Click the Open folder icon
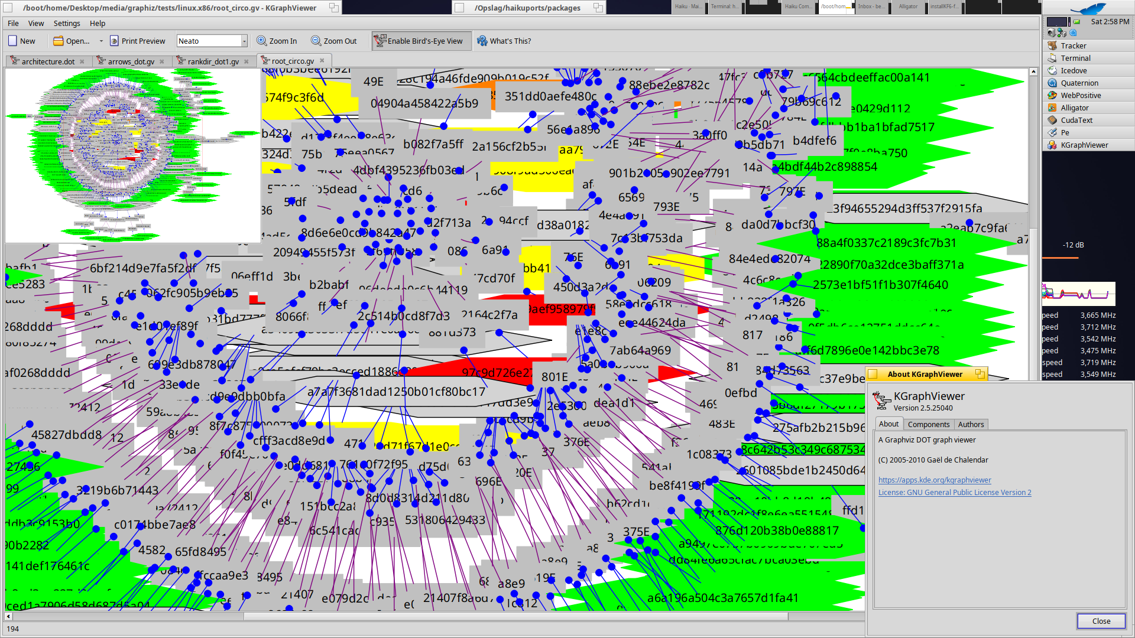The width and height of the screenshot is (1135, 638). [58, 41]
